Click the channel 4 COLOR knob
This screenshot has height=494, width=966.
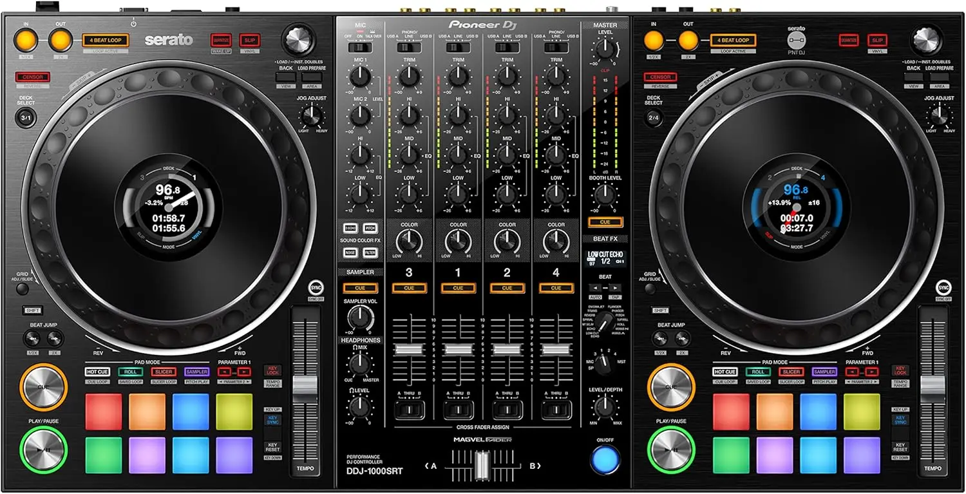pos(556,242)
